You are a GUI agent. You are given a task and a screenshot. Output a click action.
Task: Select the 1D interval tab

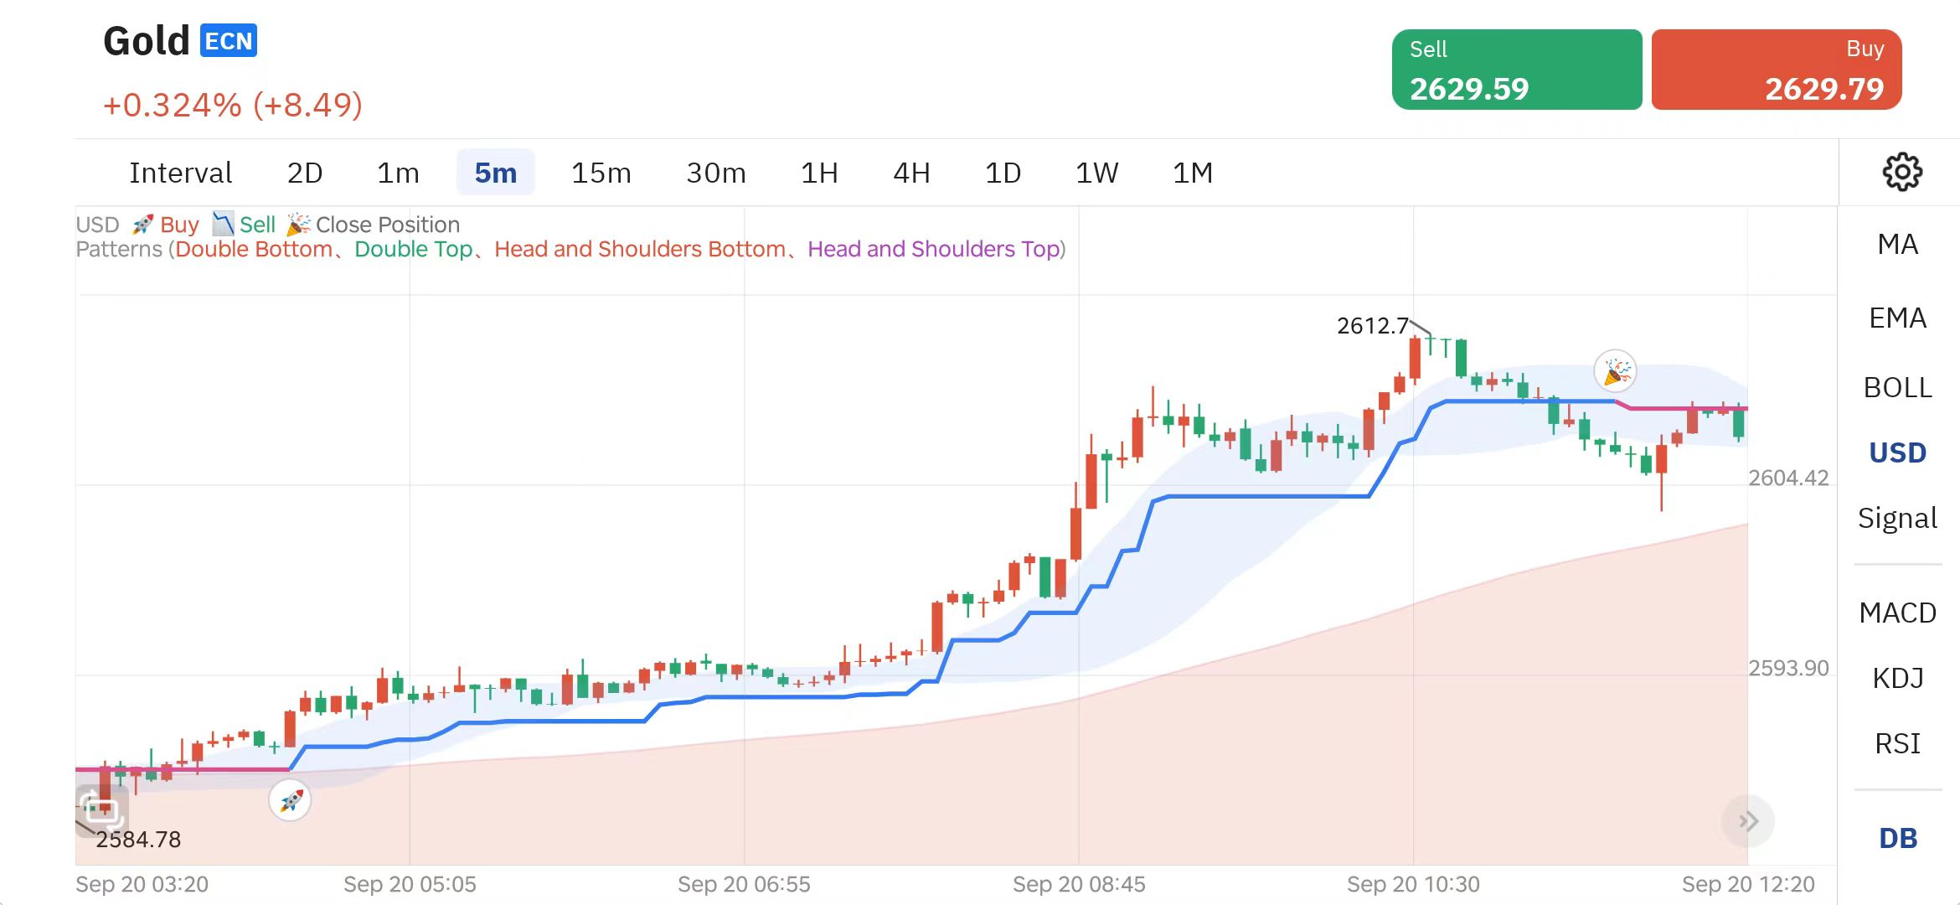[1003, 173]
